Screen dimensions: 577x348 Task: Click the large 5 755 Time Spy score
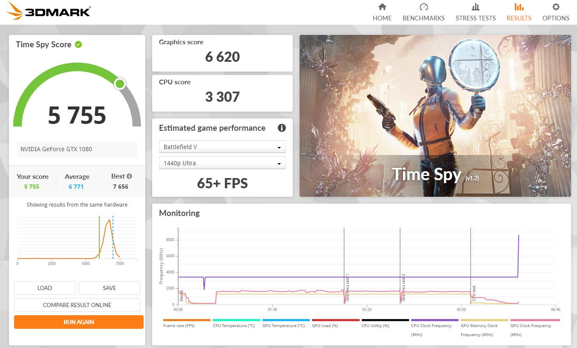(x=77, y=115)
